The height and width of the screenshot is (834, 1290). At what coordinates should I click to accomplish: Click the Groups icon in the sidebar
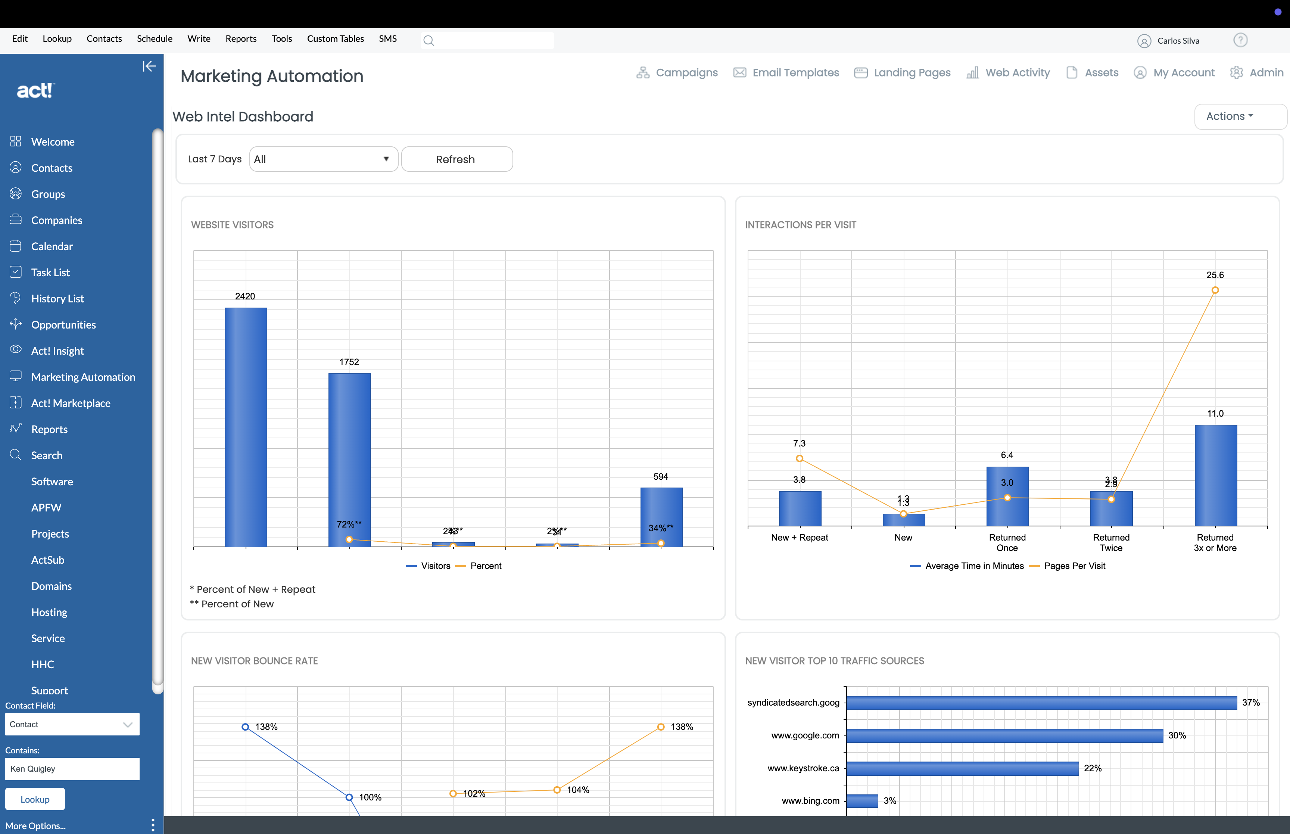pos(16,193)
